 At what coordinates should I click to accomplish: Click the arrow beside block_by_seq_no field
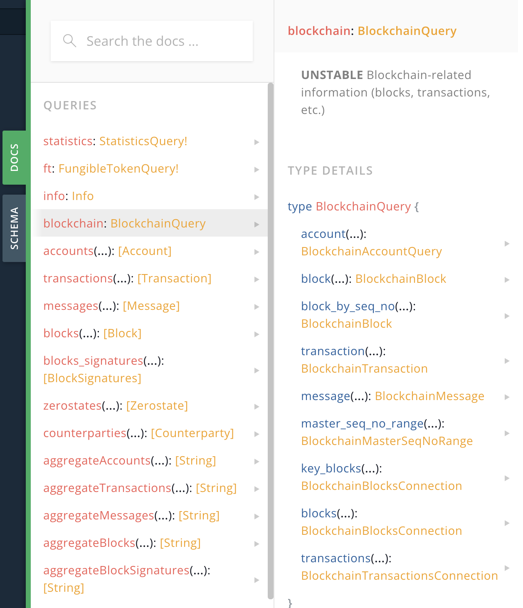tap(507, 316)
